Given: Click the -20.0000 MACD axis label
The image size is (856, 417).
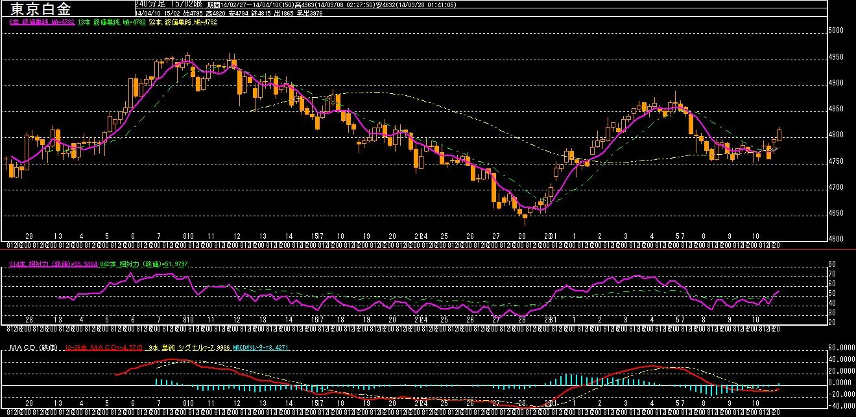Looking at the screenshot, I should click(841, 394).
